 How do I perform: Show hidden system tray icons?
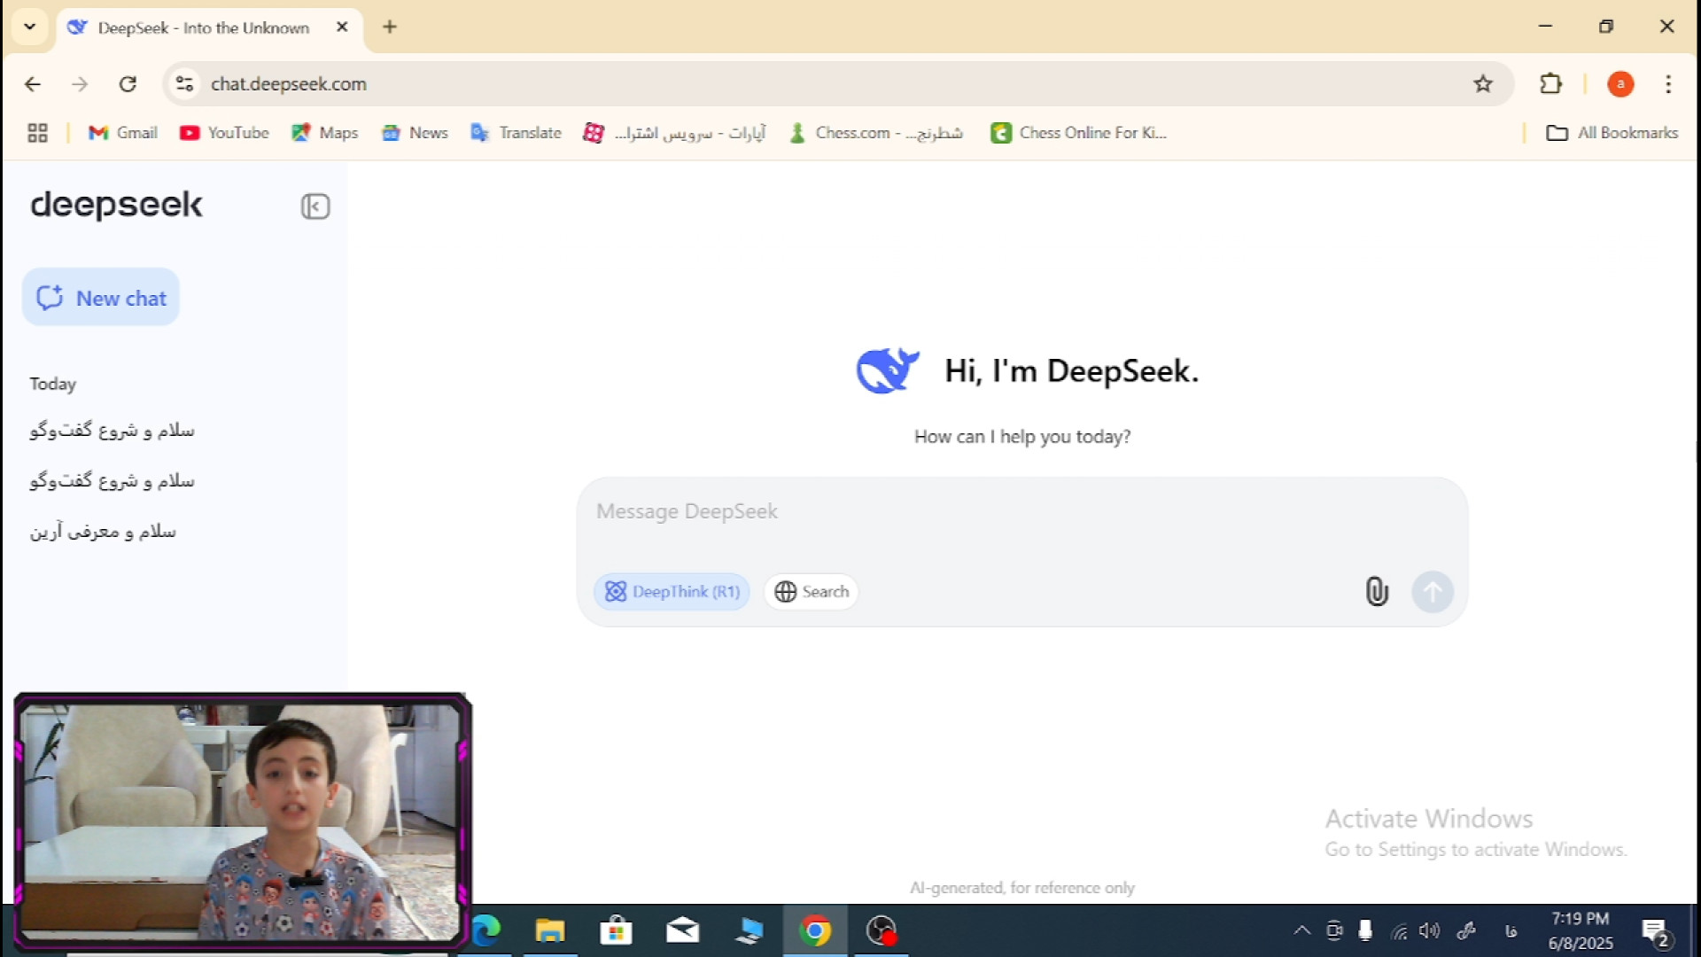click(x=1301, y=930)
